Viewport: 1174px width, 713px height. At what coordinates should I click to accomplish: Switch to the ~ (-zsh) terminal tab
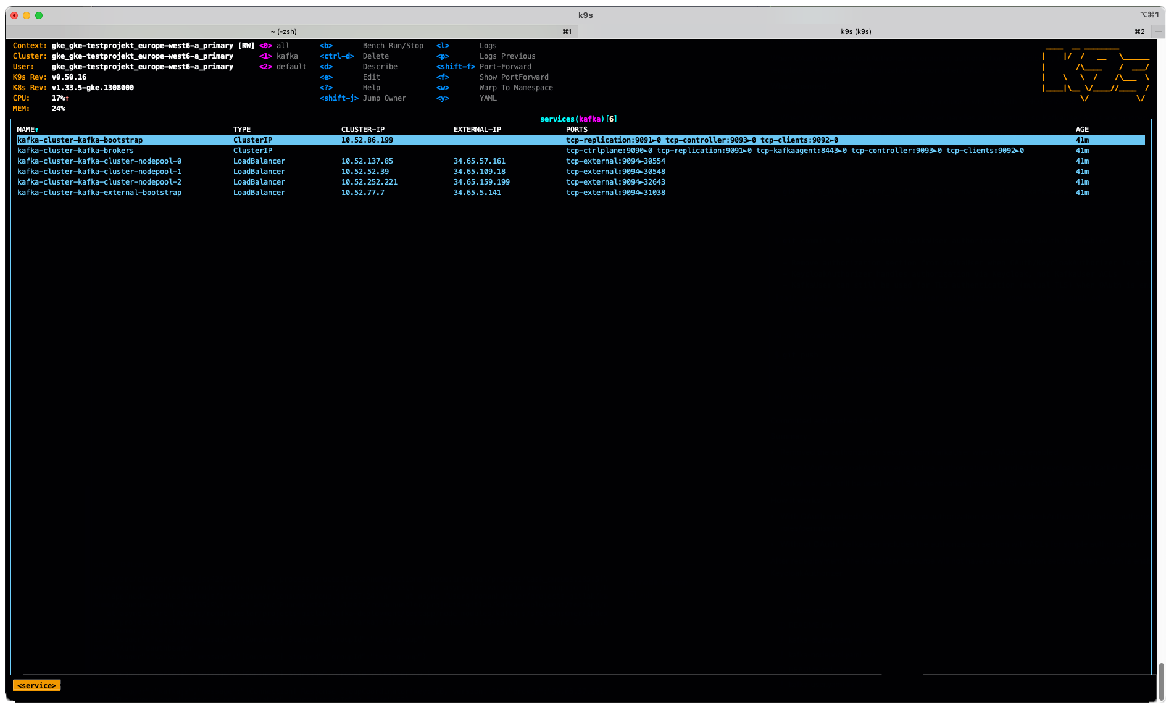284,31
